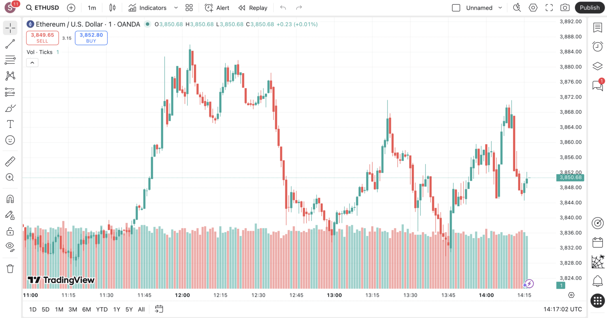Click the BUY order button
Screen dimensions: 607x318
(x=91, y=38)
